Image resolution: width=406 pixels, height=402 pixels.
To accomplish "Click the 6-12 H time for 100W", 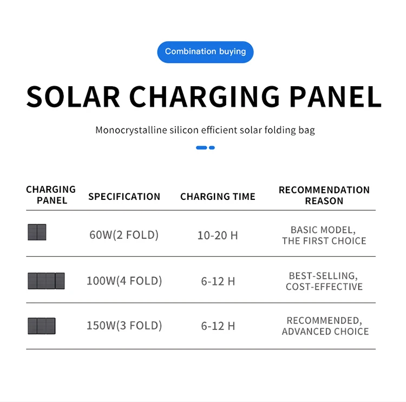I will click(x=218, y=281).
